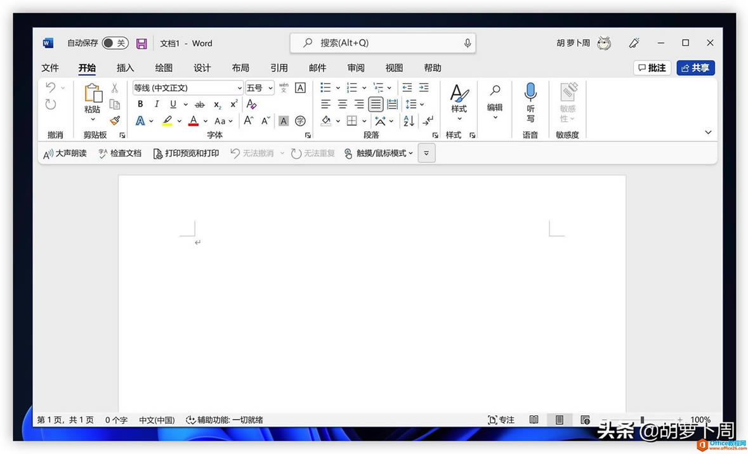The image size is (748, 454).
Task: Open the 审阅 ribbon tab
Action: 355,68
